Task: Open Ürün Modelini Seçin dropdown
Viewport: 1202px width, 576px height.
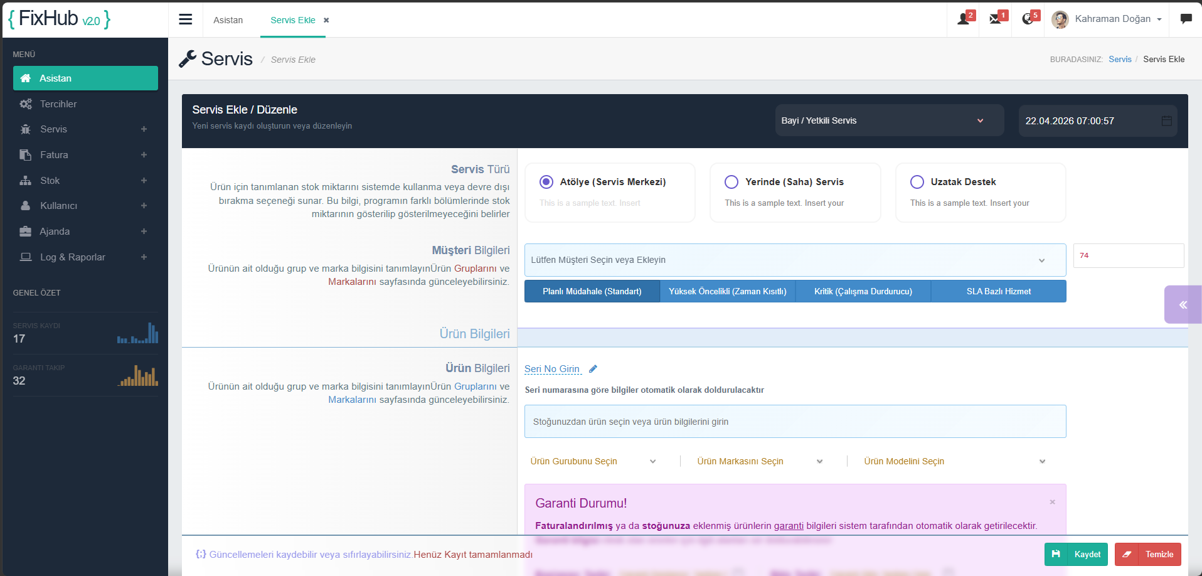Action: coord(955,461)
